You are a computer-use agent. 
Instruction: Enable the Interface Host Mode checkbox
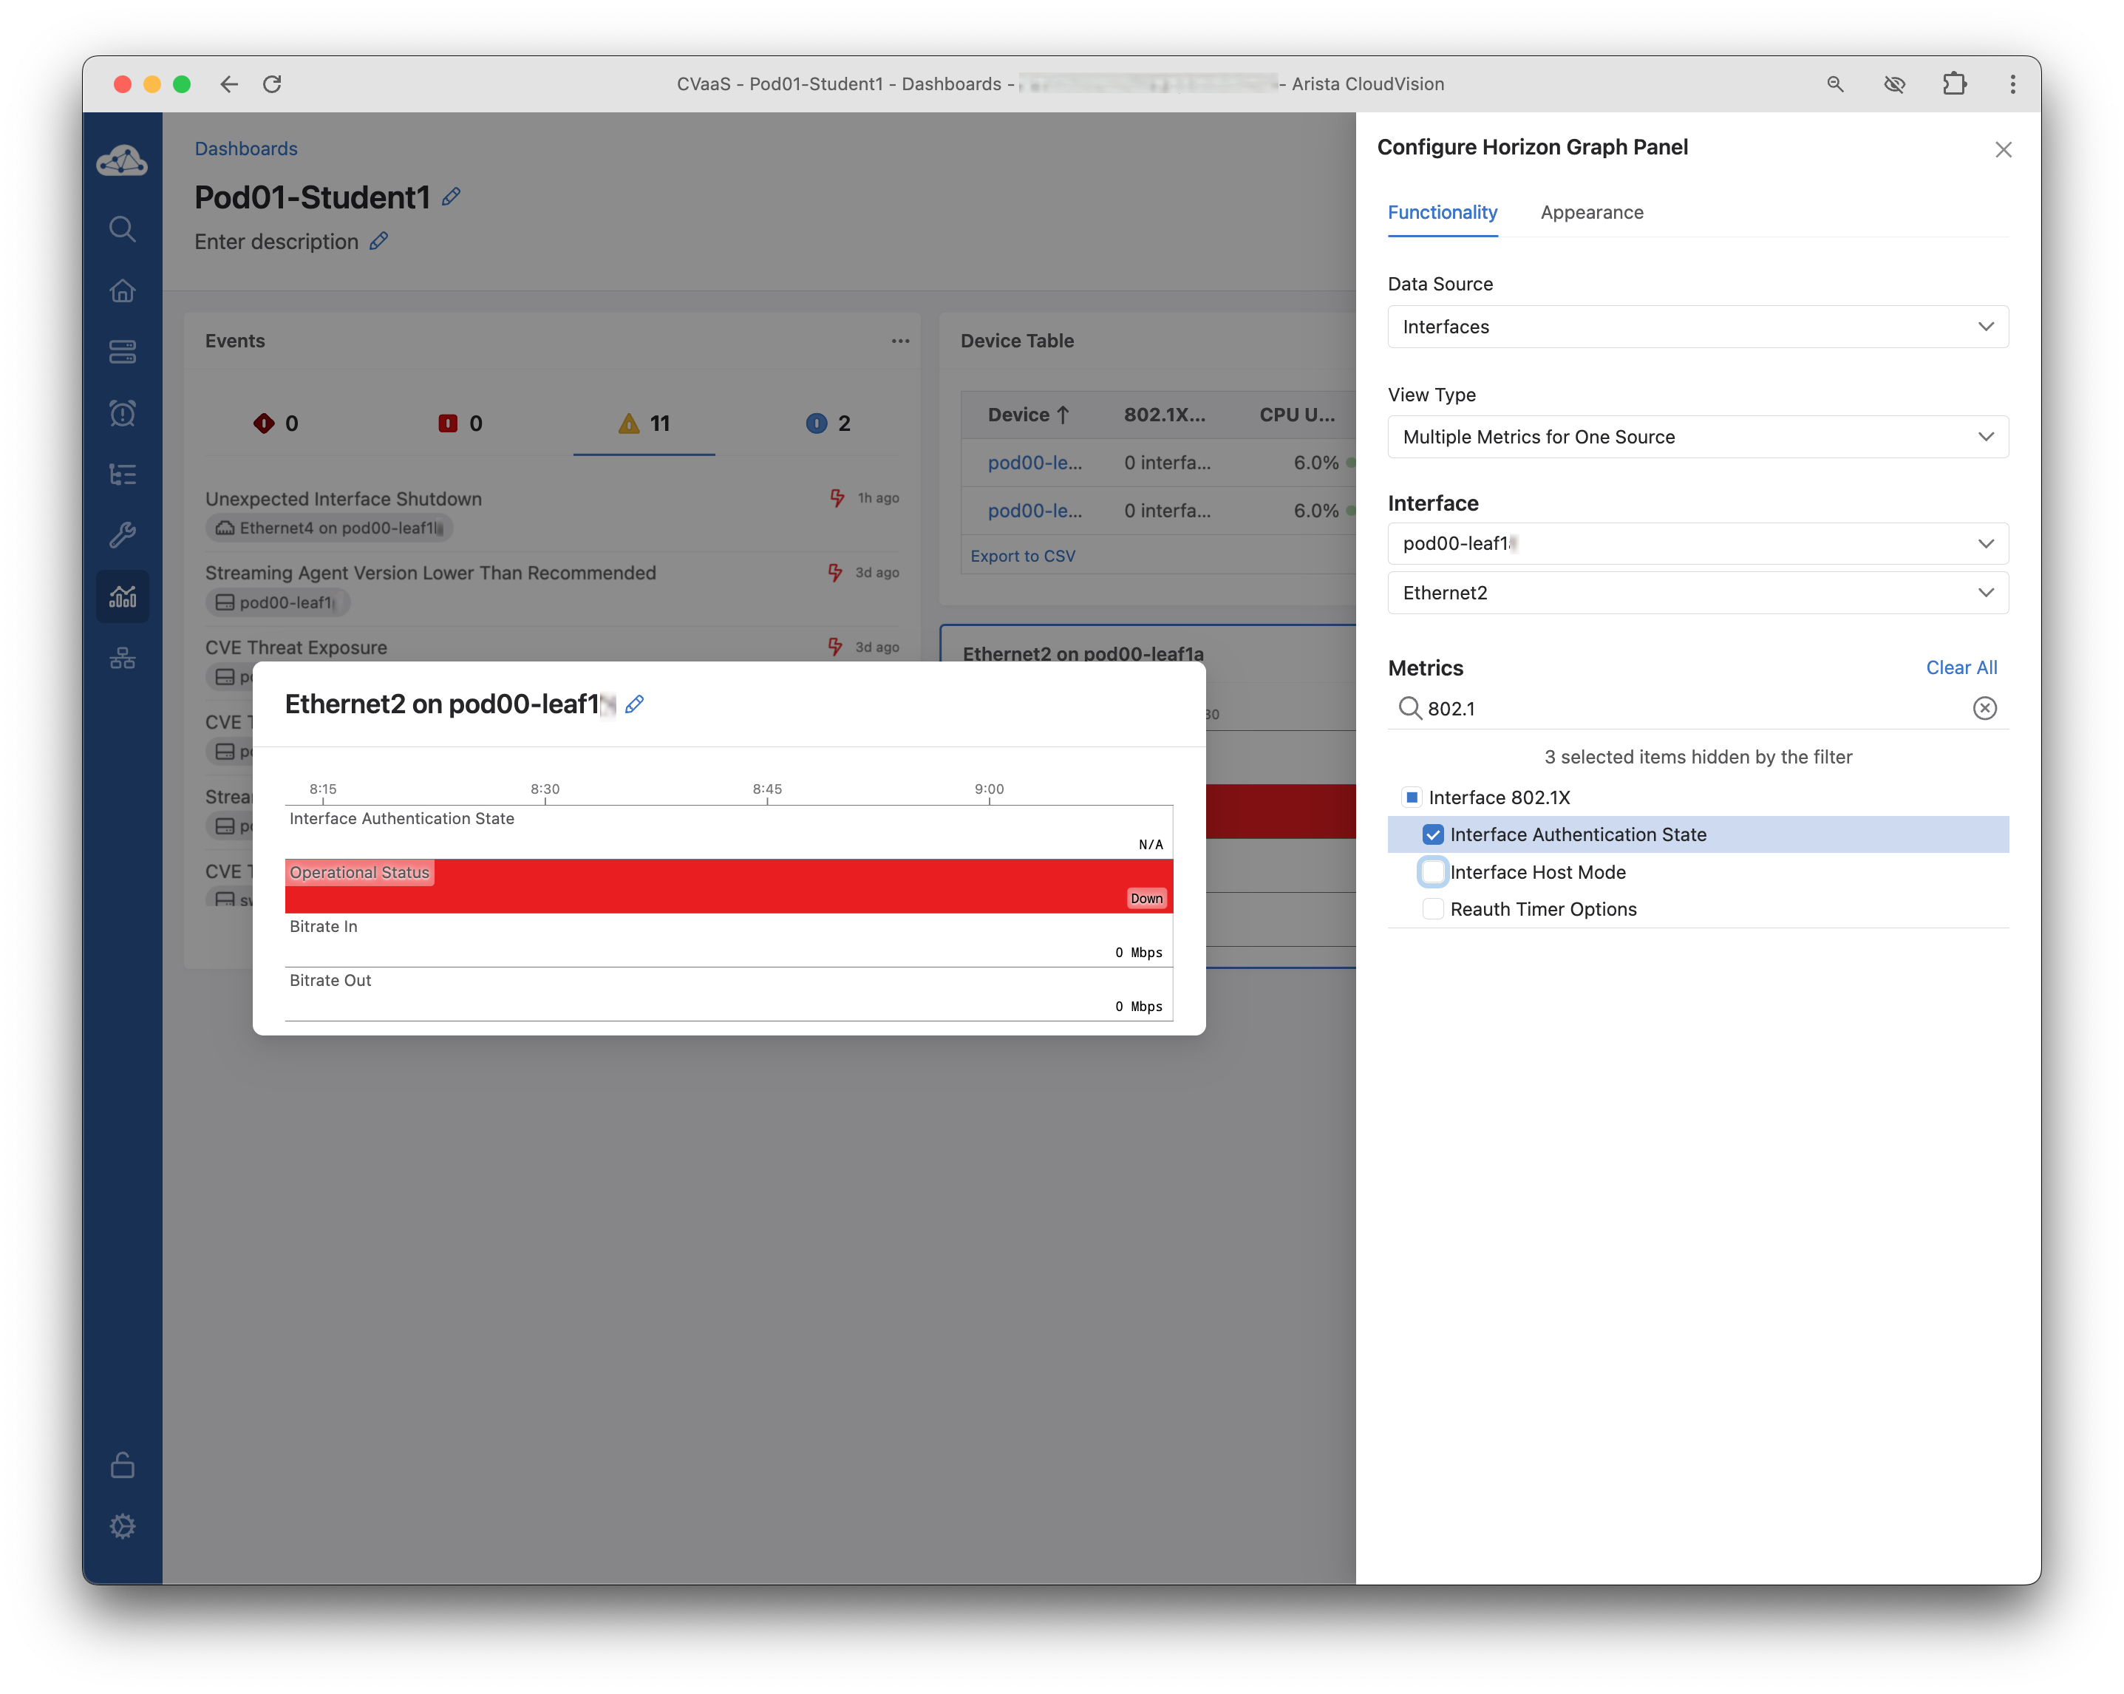coord(1434,872)
